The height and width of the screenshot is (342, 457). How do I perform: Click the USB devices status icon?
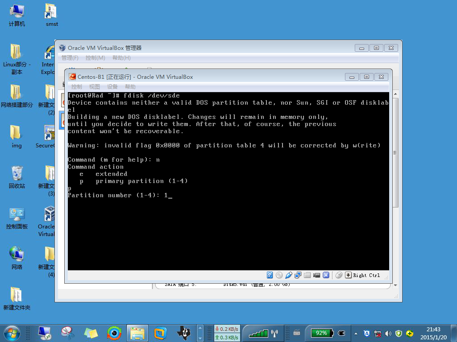point(289,275)
